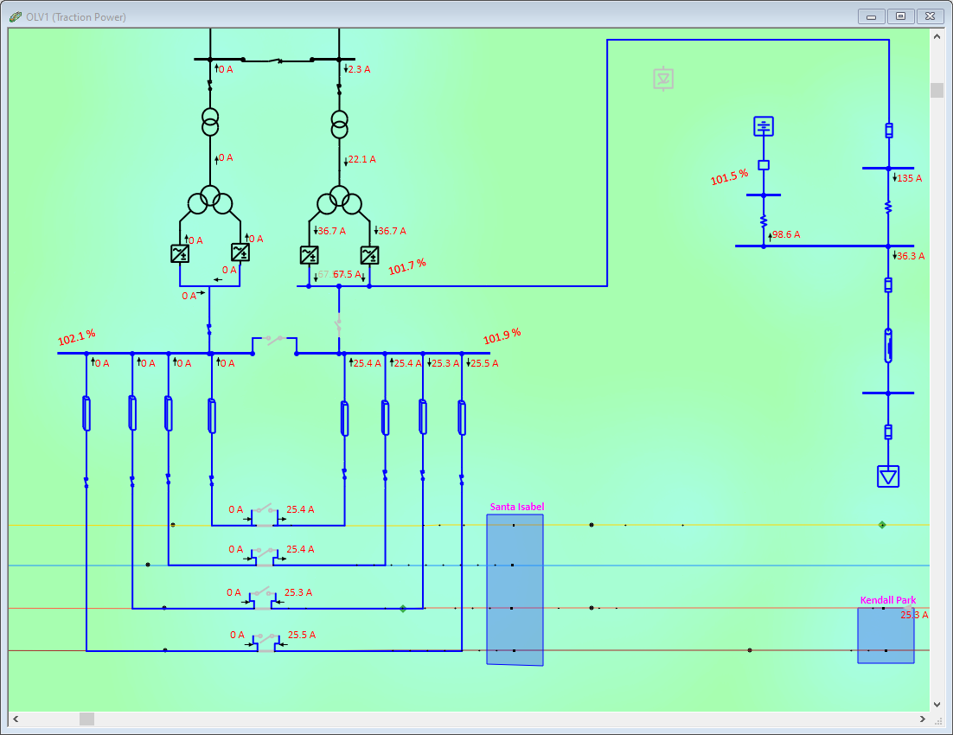The image size is (953, 735).
Task: Click the Santa Isabel station label
Action: (x=517, y=507)
